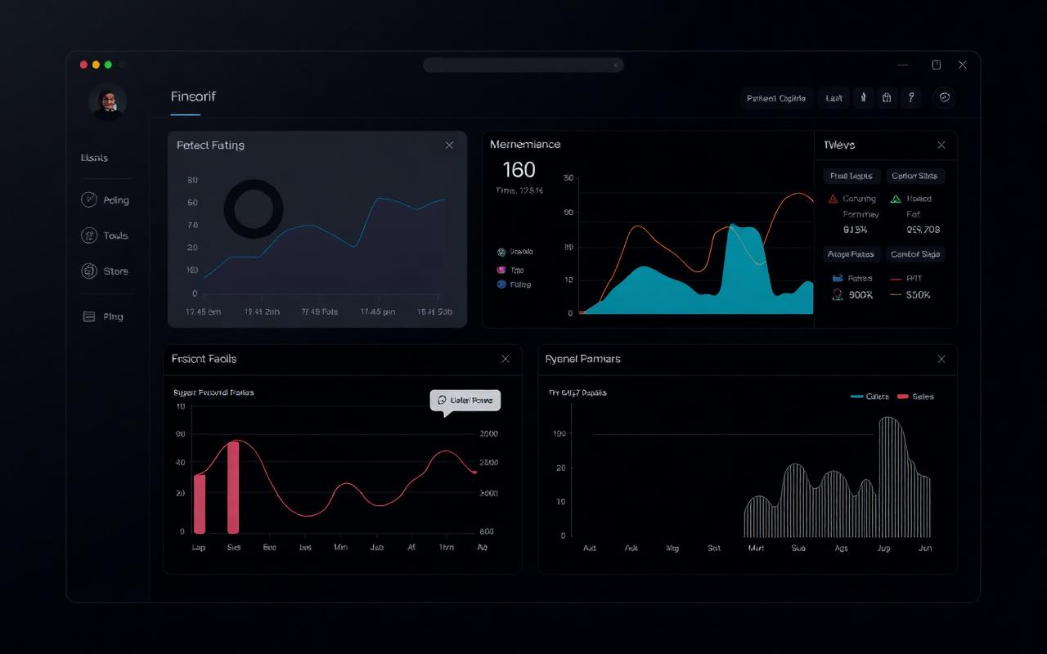Click the Last button in header
This screenshot has height=654, width=1047.
point(834,98)
